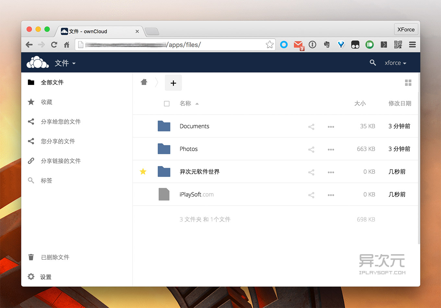
Task: Switch file list to grid view
Action: click(408, 83)
